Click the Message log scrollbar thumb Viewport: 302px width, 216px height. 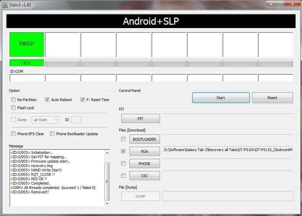coord(107,181)
